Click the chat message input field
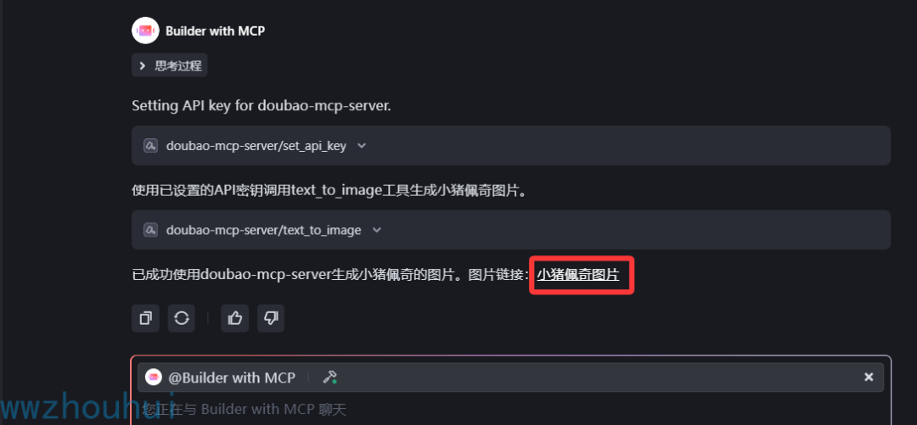Viewport: 917px width, 425px height. pyautogui.click(x=510, y=409)
